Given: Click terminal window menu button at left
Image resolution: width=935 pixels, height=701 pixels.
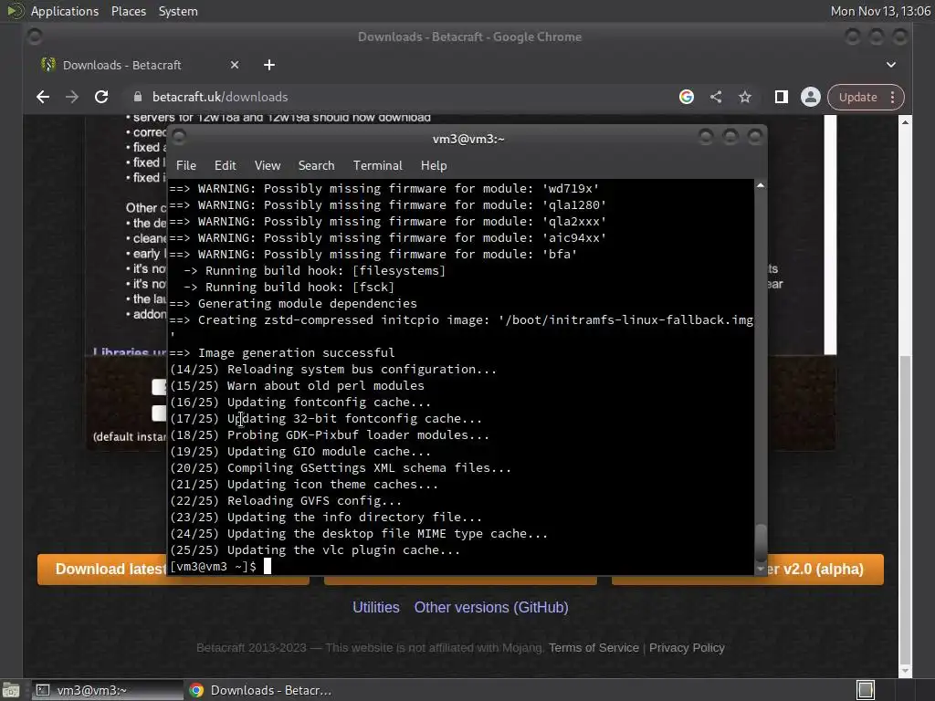Looking at the screenshot, I should coord(178,137).
